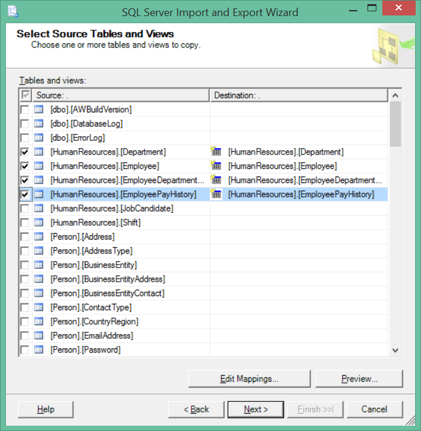This screenshot has width=421, height=431.
Task: Open Help for the wizard
Action: [x=46, y=409]
